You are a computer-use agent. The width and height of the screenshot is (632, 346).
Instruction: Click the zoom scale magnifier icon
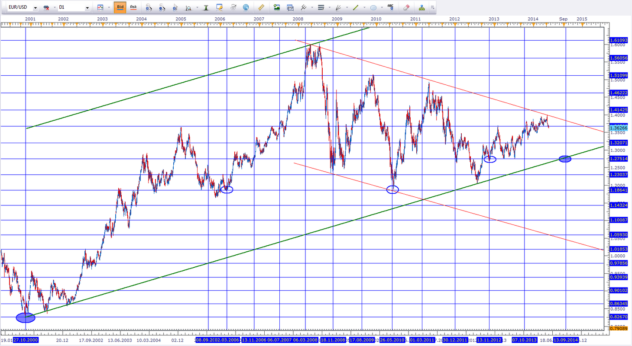click(x=188, y=7)
